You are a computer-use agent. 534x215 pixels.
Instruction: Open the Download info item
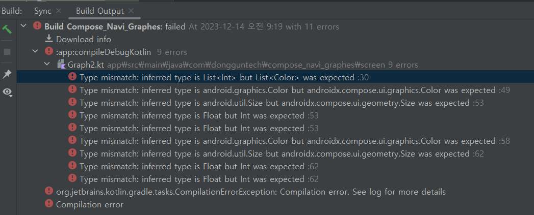click(83, 39)
